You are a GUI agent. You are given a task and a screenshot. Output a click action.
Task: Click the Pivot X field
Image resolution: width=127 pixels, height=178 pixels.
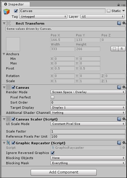click(64, 68)
